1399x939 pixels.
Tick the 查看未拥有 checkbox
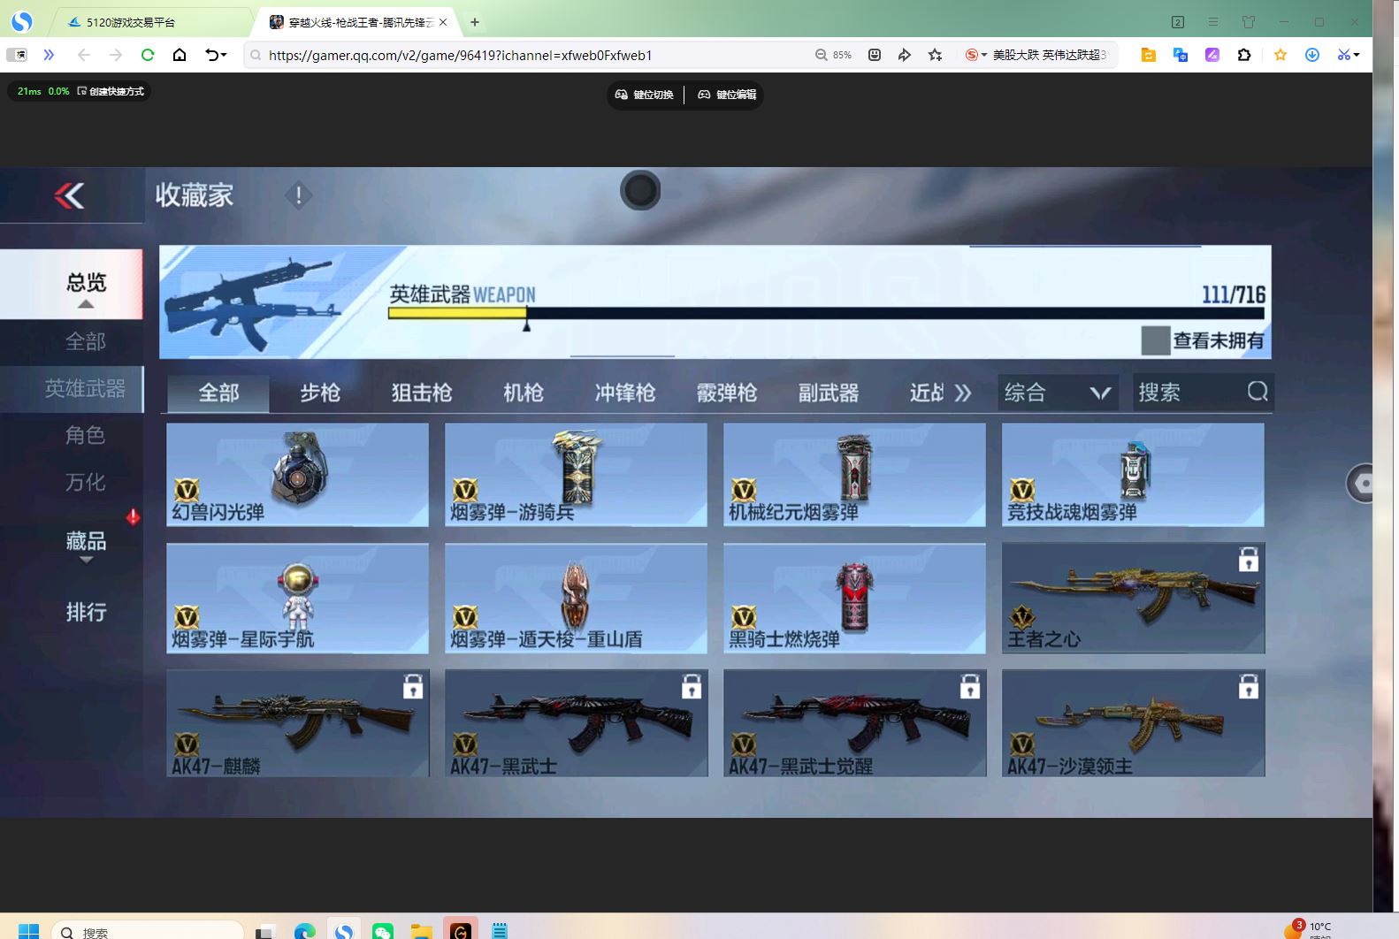pyautogui.click(x=1155, y=340)
